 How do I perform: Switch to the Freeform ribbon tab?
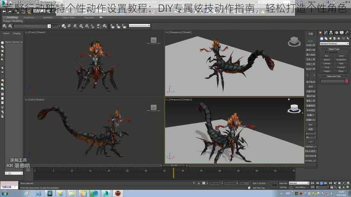point(29,17)
